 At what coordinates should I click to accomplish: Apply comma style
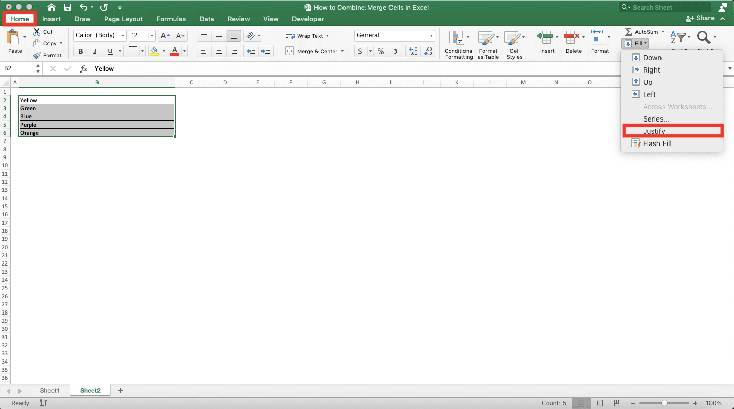pyautogui.click(x=396, y=51)
